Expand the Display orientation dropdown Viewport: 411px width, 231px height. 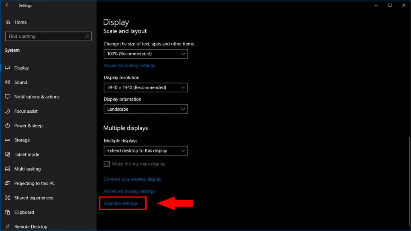click(x=146, y=109)
